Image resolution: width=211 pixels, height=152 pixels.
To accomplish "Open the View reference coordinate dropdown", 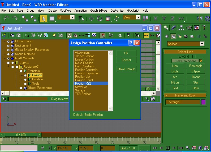I will [138, 17].
